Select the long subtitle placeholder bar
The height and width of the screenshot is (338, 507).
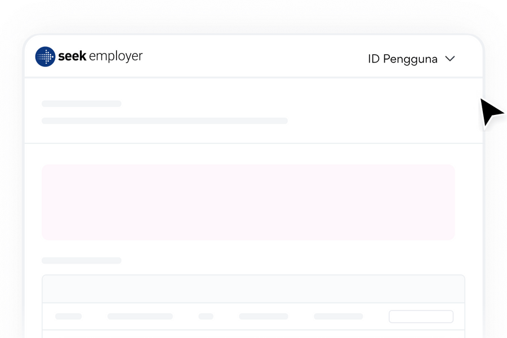pos(164,121)
